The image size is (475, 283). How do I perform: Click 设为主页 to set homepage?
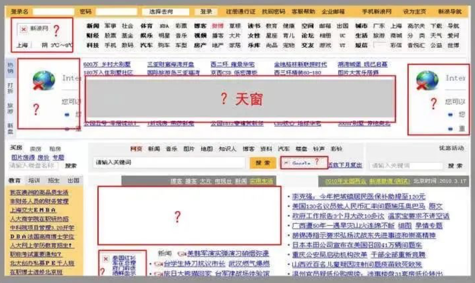coord(414,12)
